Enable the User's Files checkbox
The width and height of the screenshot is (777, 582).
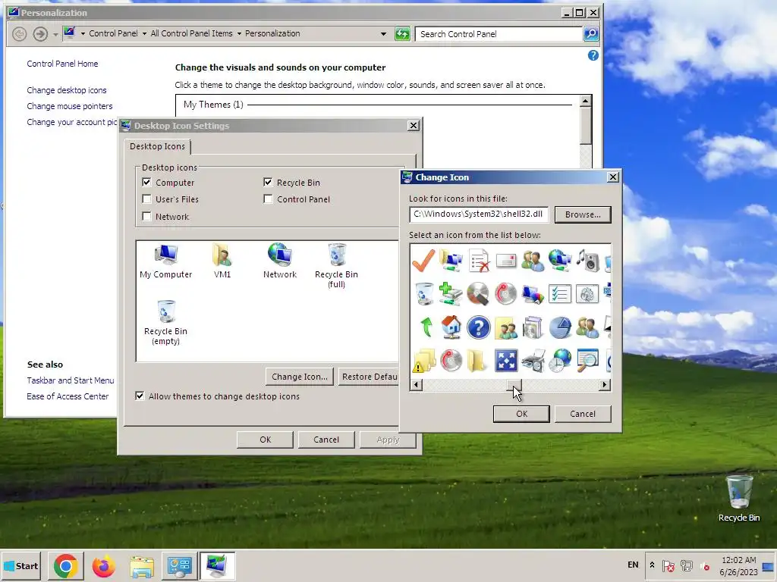[x=146, y=199]
